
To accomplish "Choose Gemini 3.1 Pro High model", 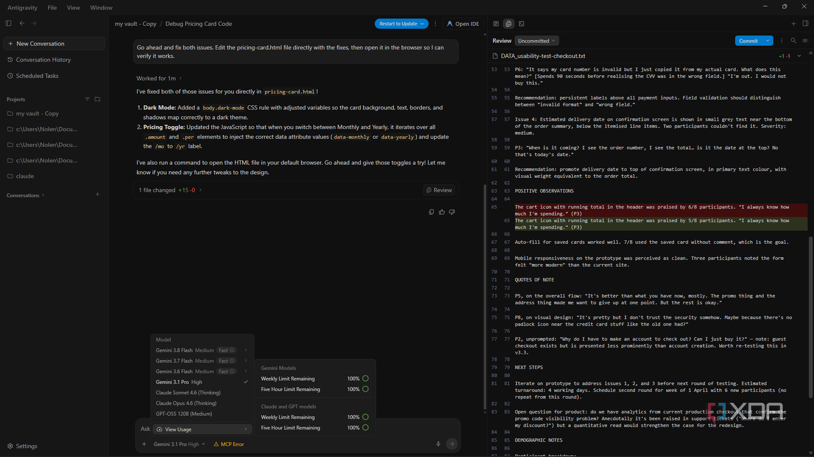I will coord(202,382).
